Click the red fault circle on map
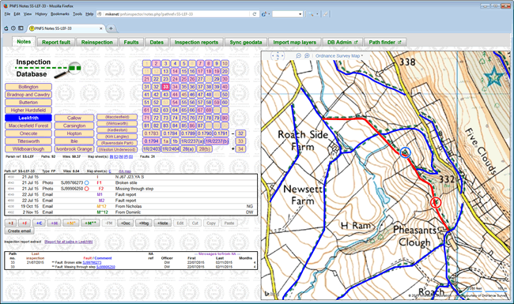 point(436,203)
